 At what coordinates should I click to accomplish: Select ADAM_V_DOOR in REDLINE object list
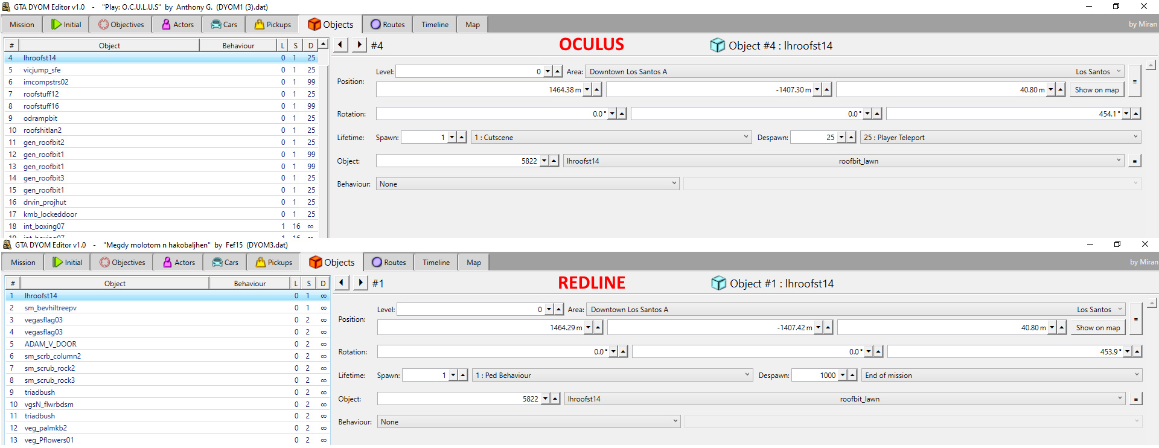(167, 344)
